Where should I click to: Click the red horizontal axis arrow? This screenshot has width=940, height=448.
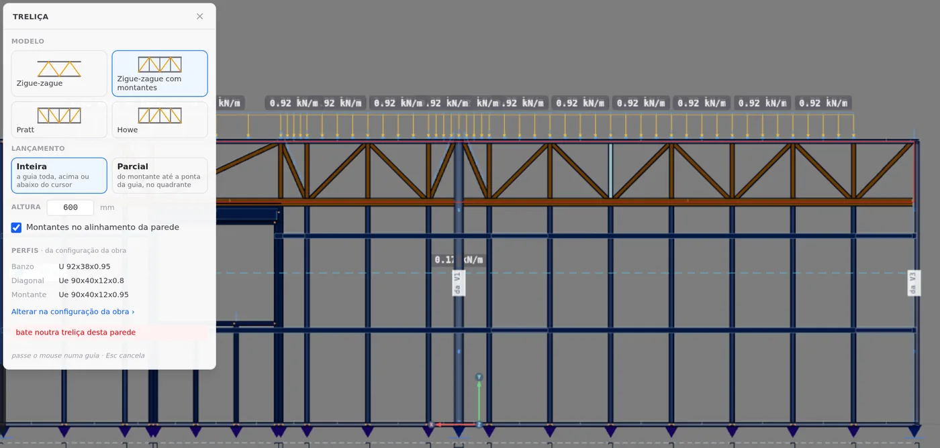pos(454,425)
